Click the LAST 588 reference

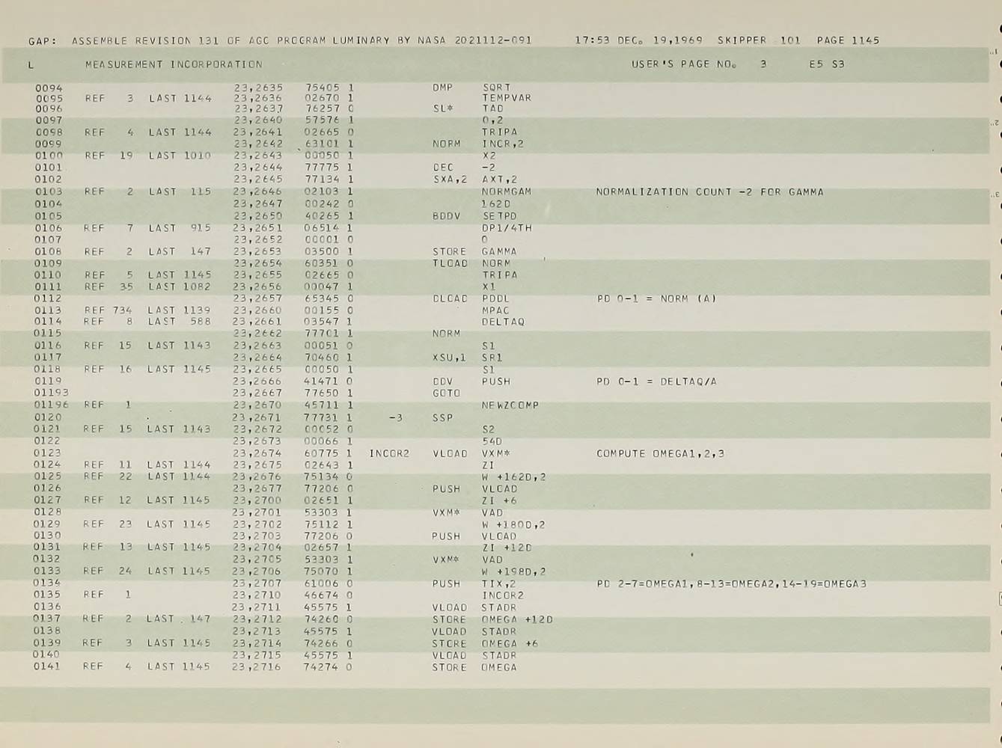179,322
